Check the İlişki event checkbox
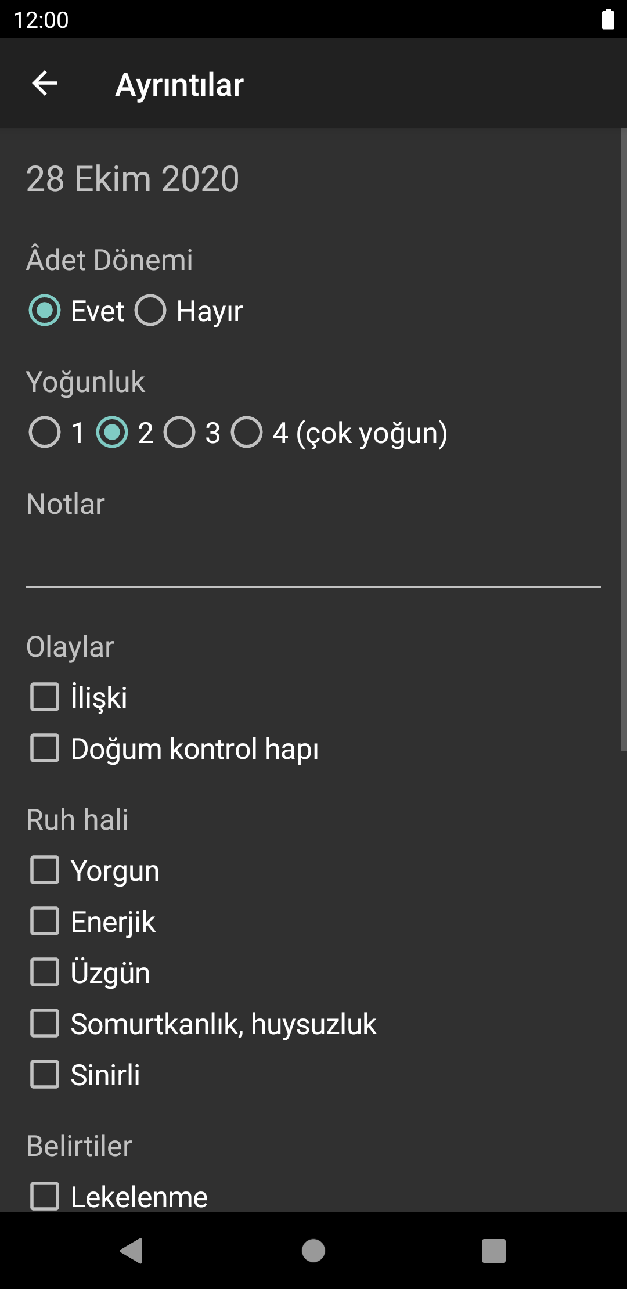 pos(45,697)
